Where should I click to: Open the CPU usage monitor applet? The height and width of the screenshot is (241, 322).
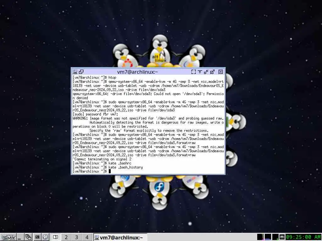(x=260, y=237)
